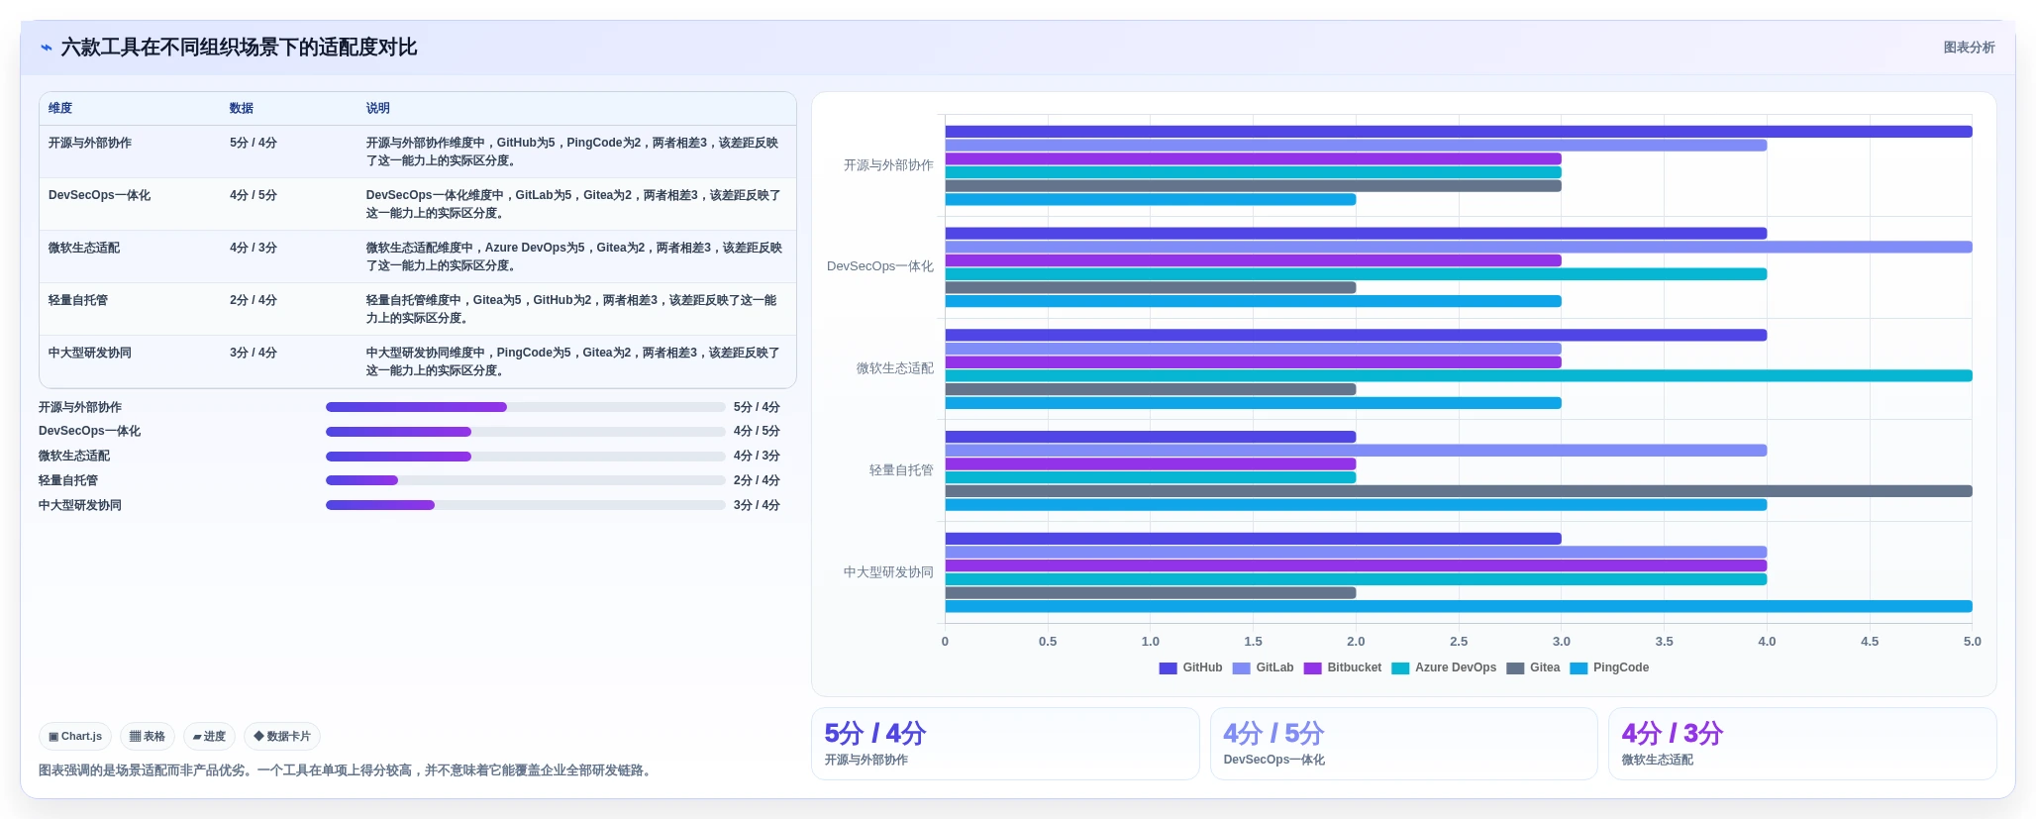Click the DevSecOps一体化 progress bar

coord(526,432)
